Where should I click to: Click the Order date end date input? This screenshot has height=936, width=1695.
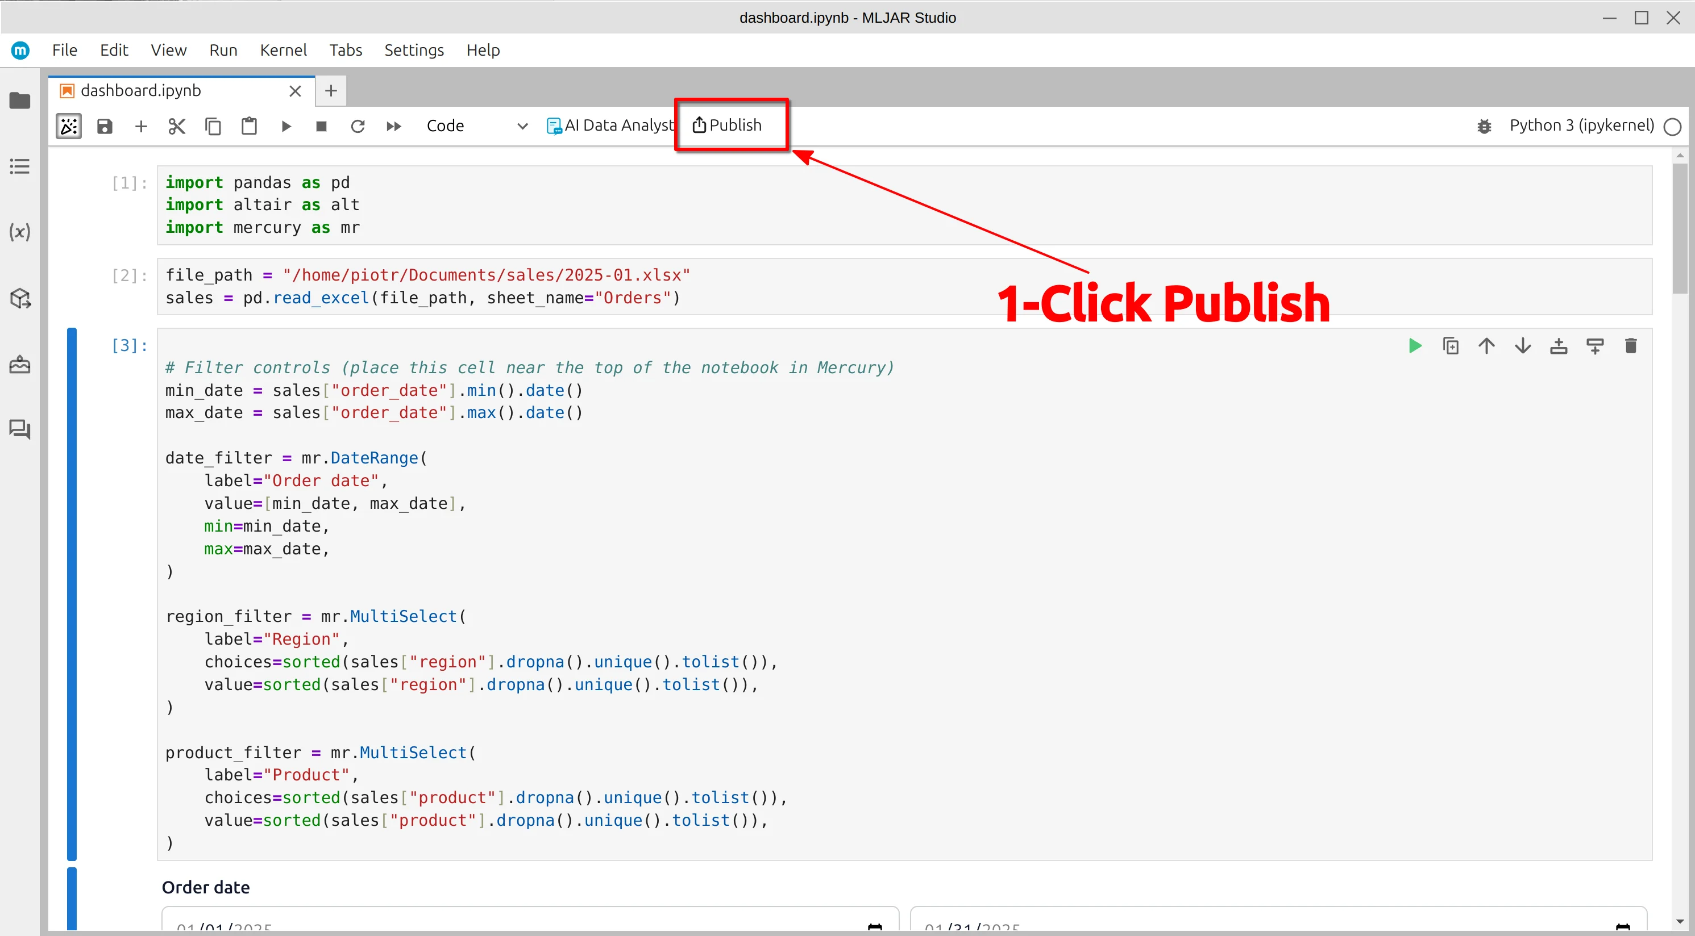pos(1278,920)
